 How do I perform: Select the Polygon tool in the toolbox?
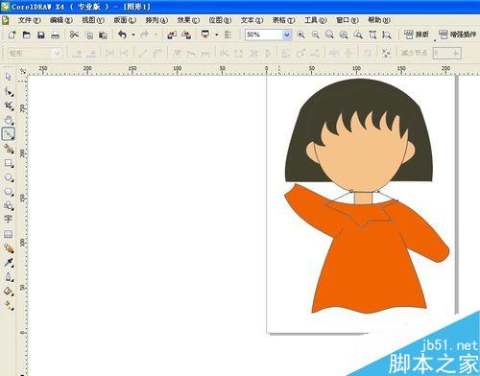click(x=9, y=192)
